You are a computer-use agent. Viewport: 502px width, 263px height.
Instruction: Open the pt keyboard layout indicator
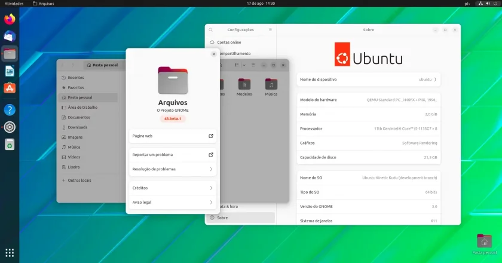[467, 4]
